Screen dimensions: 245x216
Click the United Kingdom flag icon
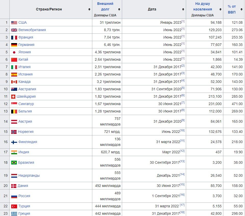[14, 30]
